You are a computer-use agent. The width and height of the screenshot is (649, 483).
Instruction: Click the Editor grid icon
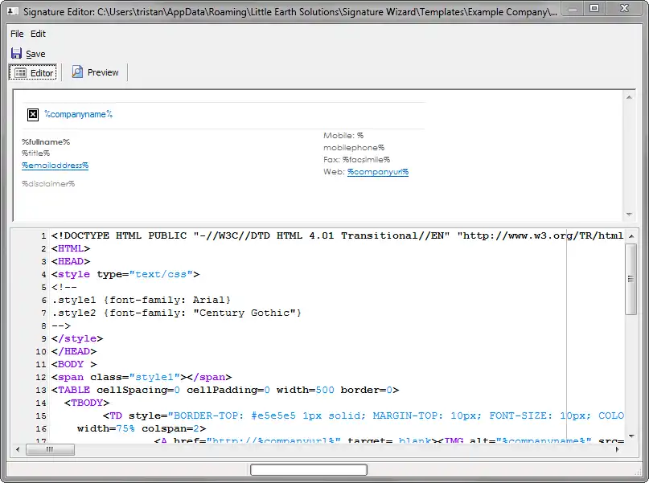pos(20,73)
